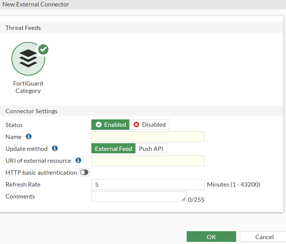Viewport: 286px width, 244px height.
Task: Choose External Feed update method
Action: [113, 148]
